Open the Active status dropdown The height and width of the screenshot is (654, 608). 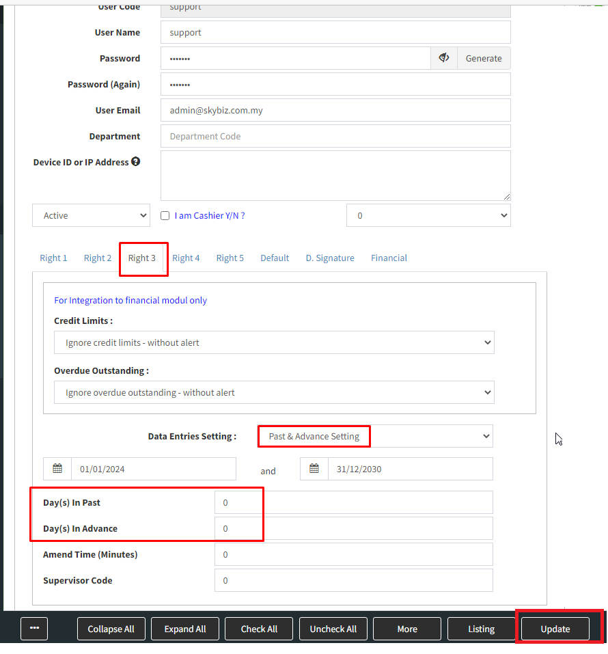[x=91, y=215]
